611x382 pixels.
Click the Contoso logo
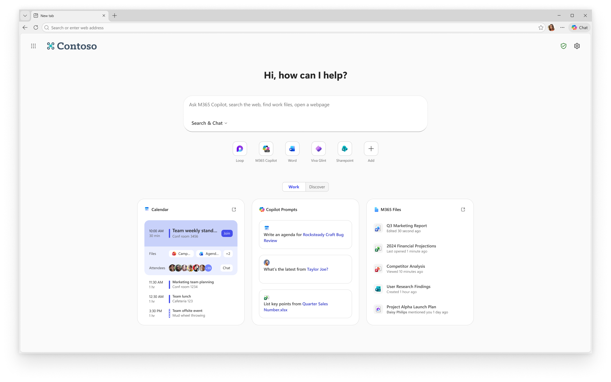[x=72, y=46]
